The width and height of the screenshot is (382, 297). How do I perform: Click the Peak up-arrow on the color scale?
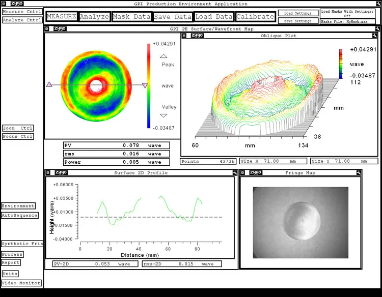[x=163, y=56]
